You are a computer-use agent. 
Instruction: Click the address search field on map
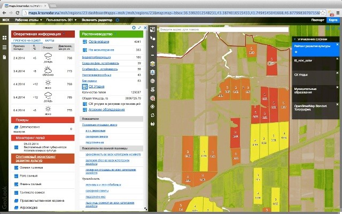tap(224, 29)
